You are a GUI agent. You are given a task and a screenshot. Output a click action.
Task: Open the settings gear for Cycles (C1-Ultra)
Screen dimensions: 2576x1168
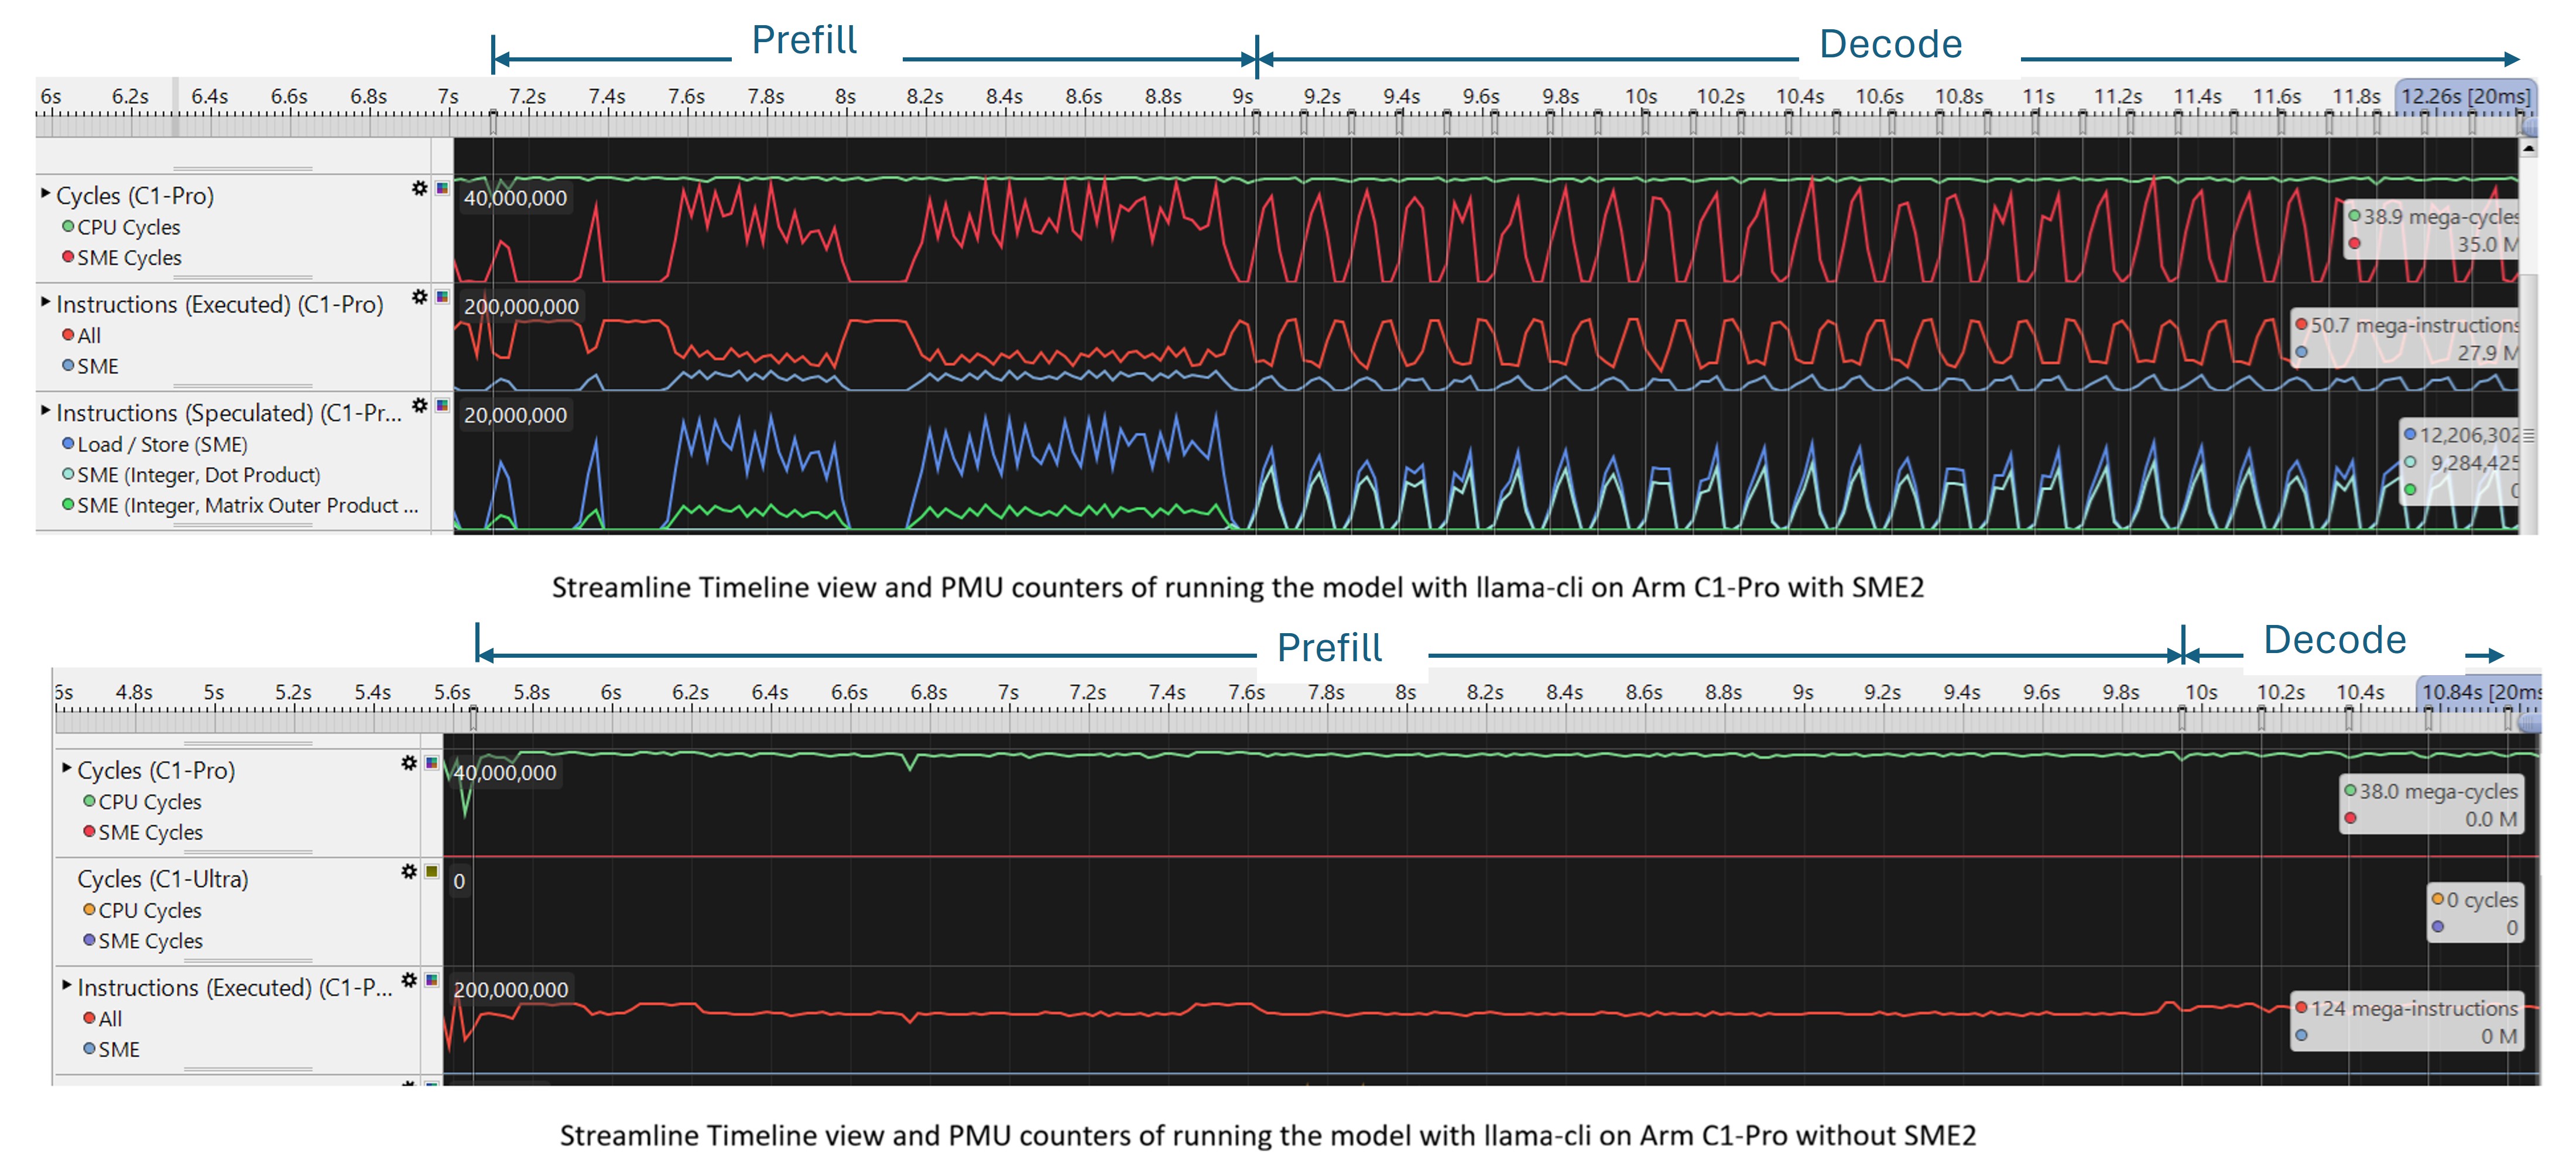pos(408,871)
